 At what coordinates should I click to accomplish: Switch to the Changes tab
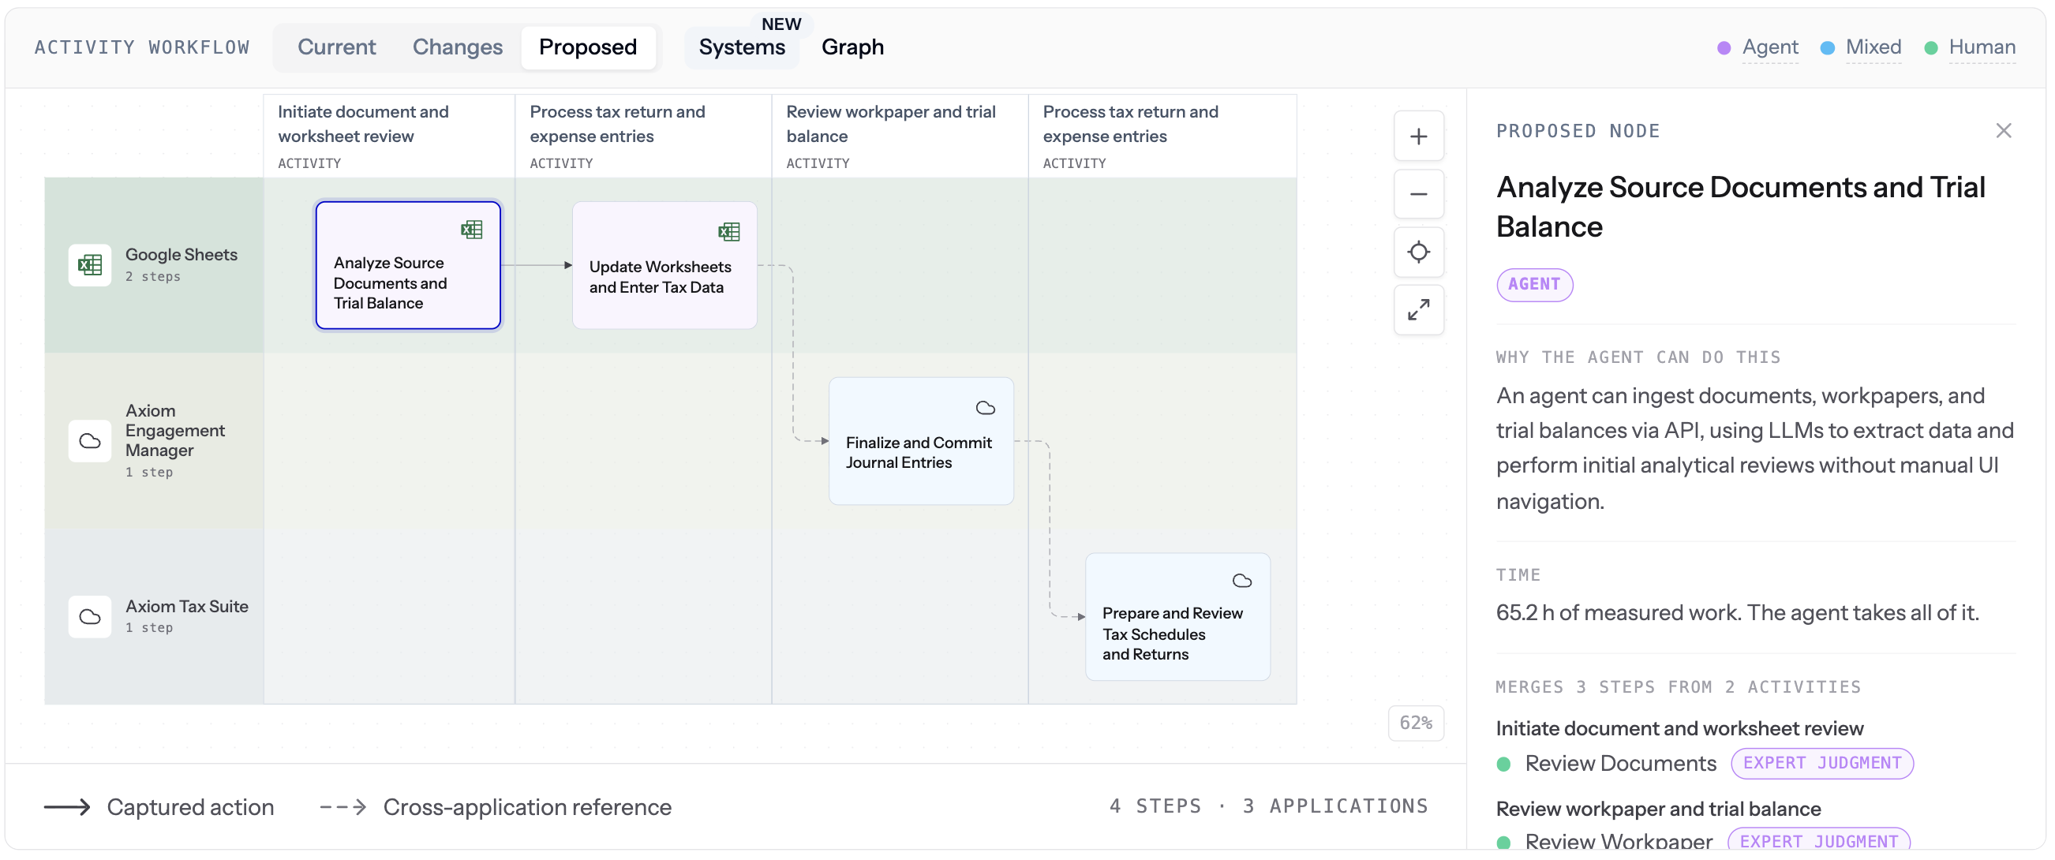coord(457,47)
